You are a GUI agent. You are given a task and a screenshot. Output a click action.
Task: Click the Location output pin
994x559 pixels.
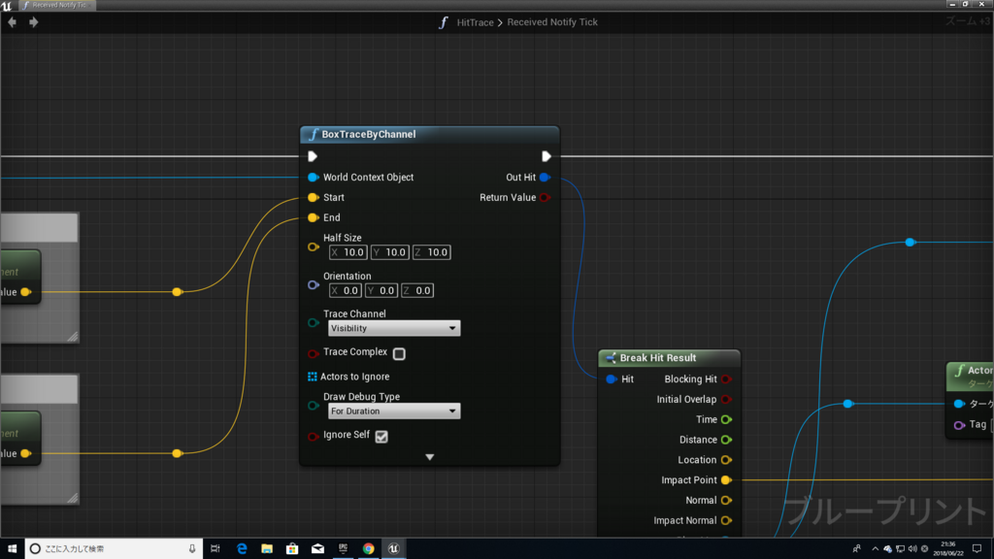[726, 460]
